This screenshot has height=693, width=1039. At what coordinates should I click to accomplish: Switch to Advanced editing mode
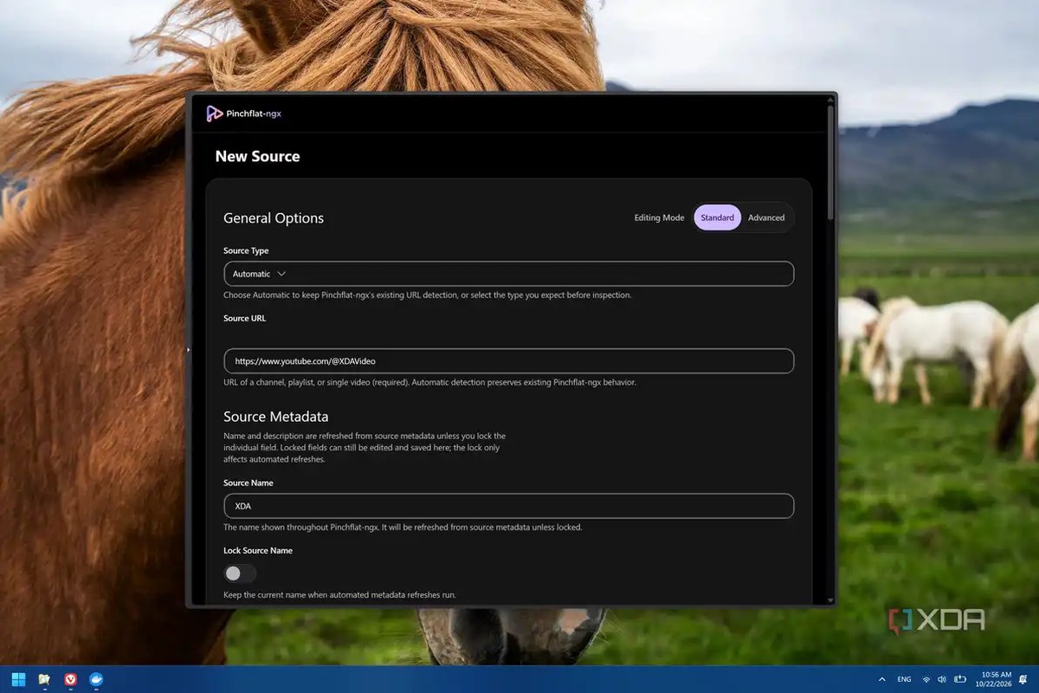(766, 217)
